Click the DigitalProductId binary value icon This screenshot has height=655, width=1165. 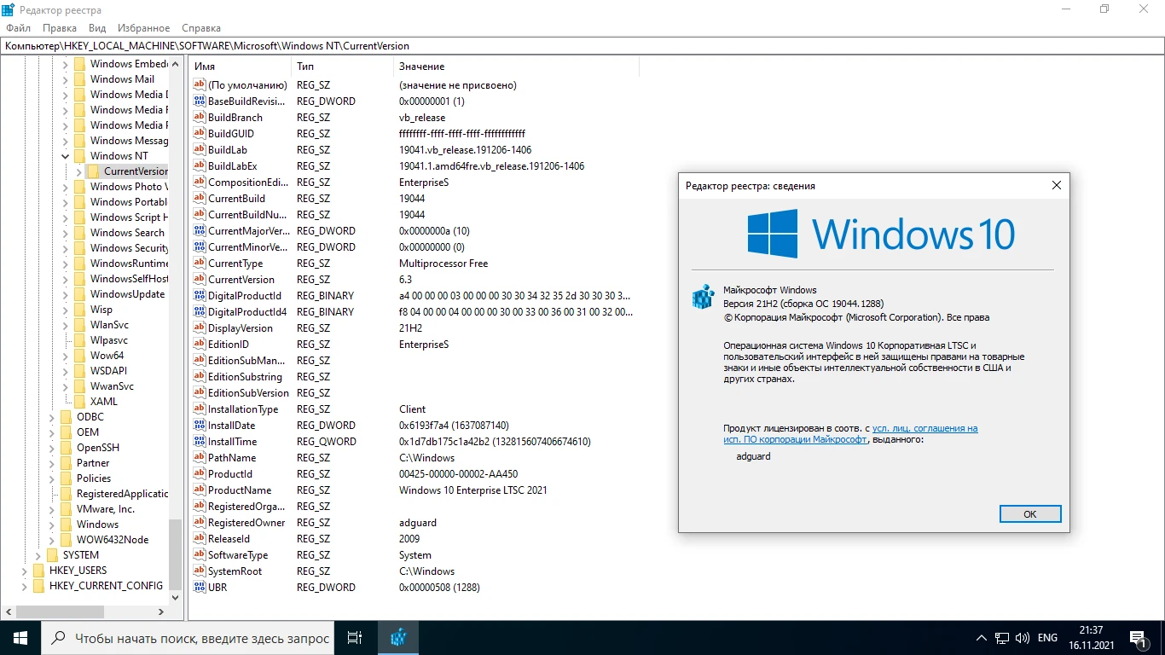click(x=200, y=296)
